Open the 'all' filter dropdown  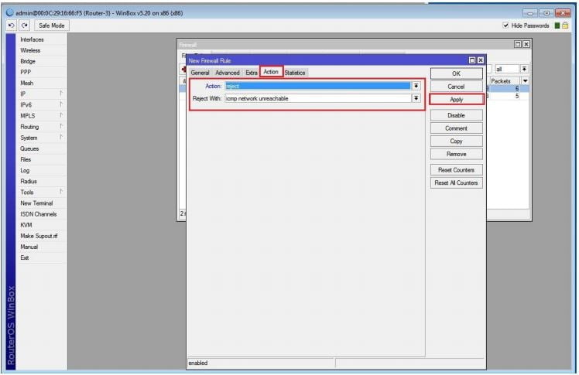[x=524, y=69]
